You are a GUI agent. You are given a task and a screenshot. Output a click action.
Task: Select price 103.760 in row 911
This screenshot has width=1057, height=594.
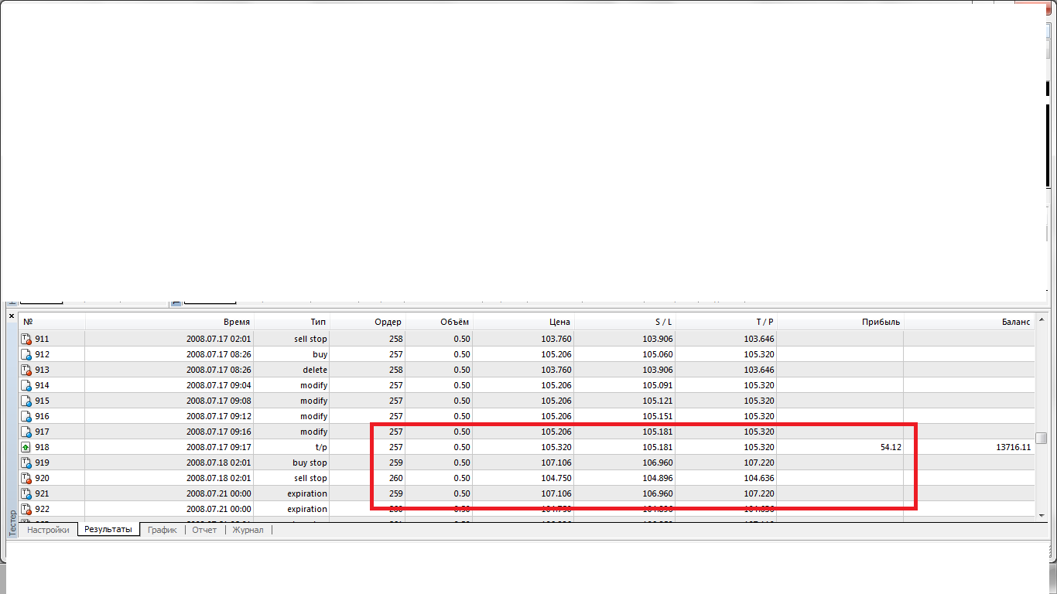point(556,339)
